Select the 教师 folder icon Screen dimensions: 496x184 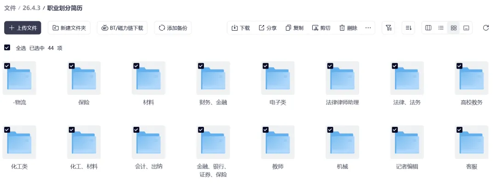tap(278, 142)
